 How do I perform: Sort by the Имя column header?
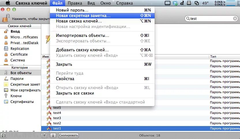(x=46, y=57)
